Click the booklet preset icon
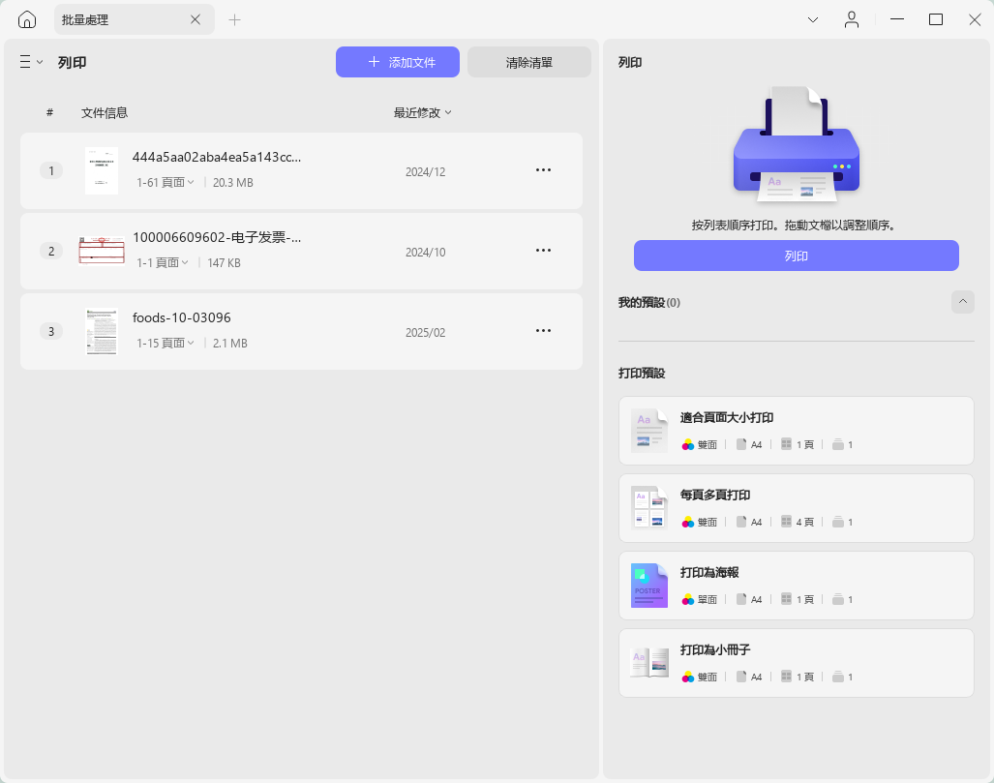Viewport: 994px width, 783px height. click(649, 663)
